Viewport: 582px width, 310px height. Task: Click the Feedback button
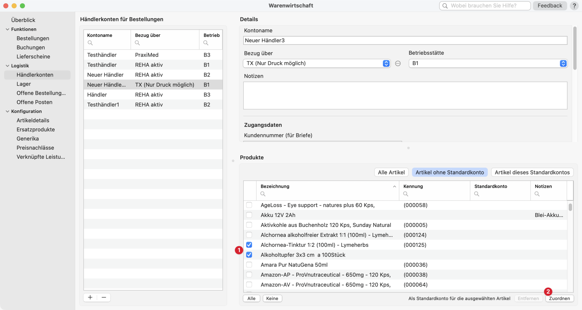[550, 6]
